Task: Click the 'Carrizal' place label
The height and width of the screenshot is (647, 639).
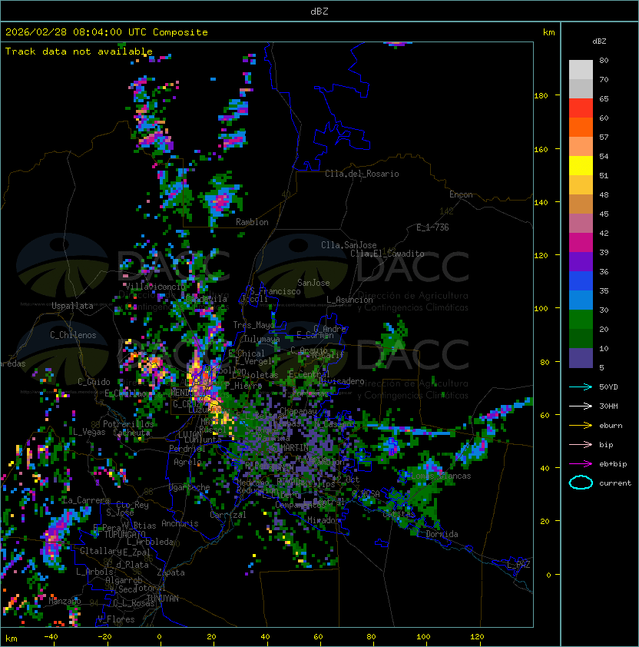Action: pyautogui.click(x=228, y=515)
